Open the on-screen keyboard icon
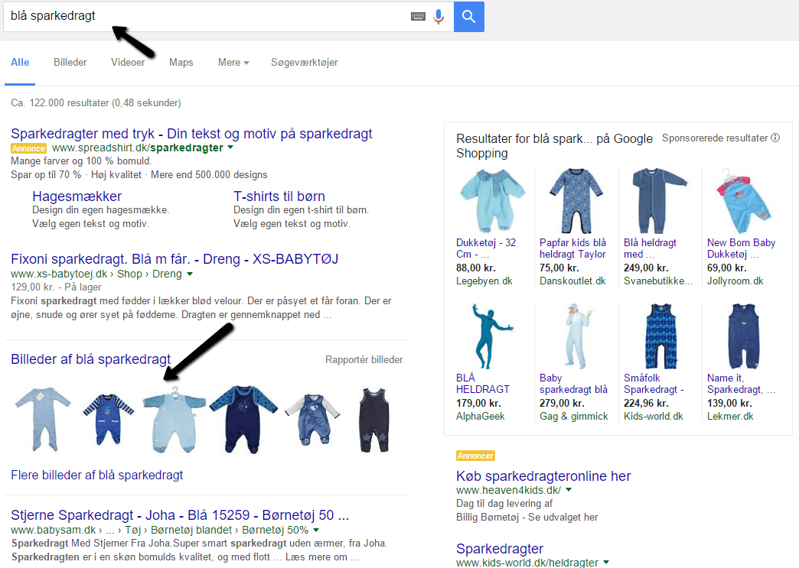This screenshot has height=568, width=799. tap(418, 17)
